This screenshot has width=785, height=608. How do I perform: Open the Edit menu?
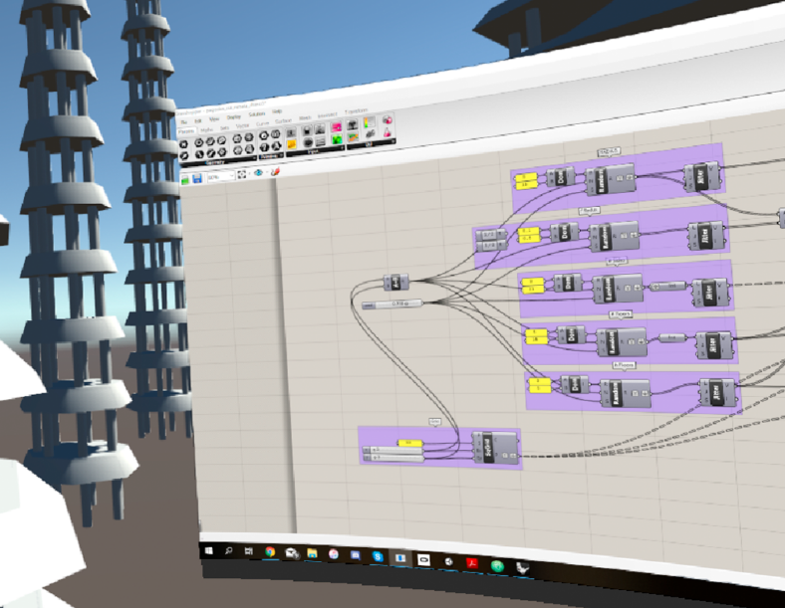[x=198, y=121]
